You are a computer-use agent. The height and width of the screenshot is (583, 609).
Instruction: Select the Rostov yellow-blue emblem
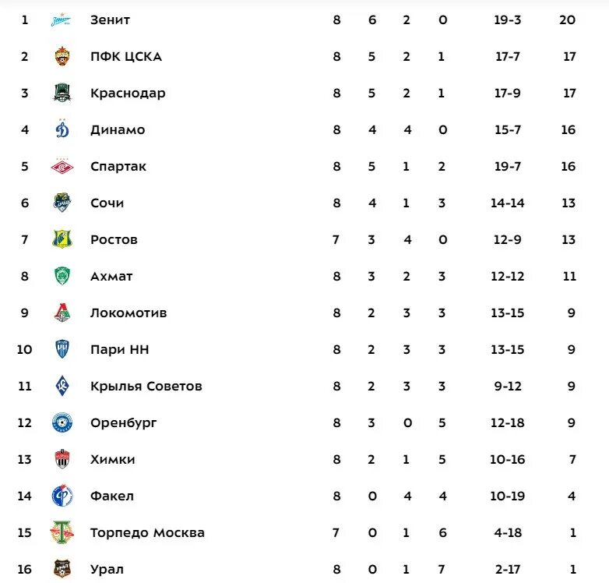point(62,239)
